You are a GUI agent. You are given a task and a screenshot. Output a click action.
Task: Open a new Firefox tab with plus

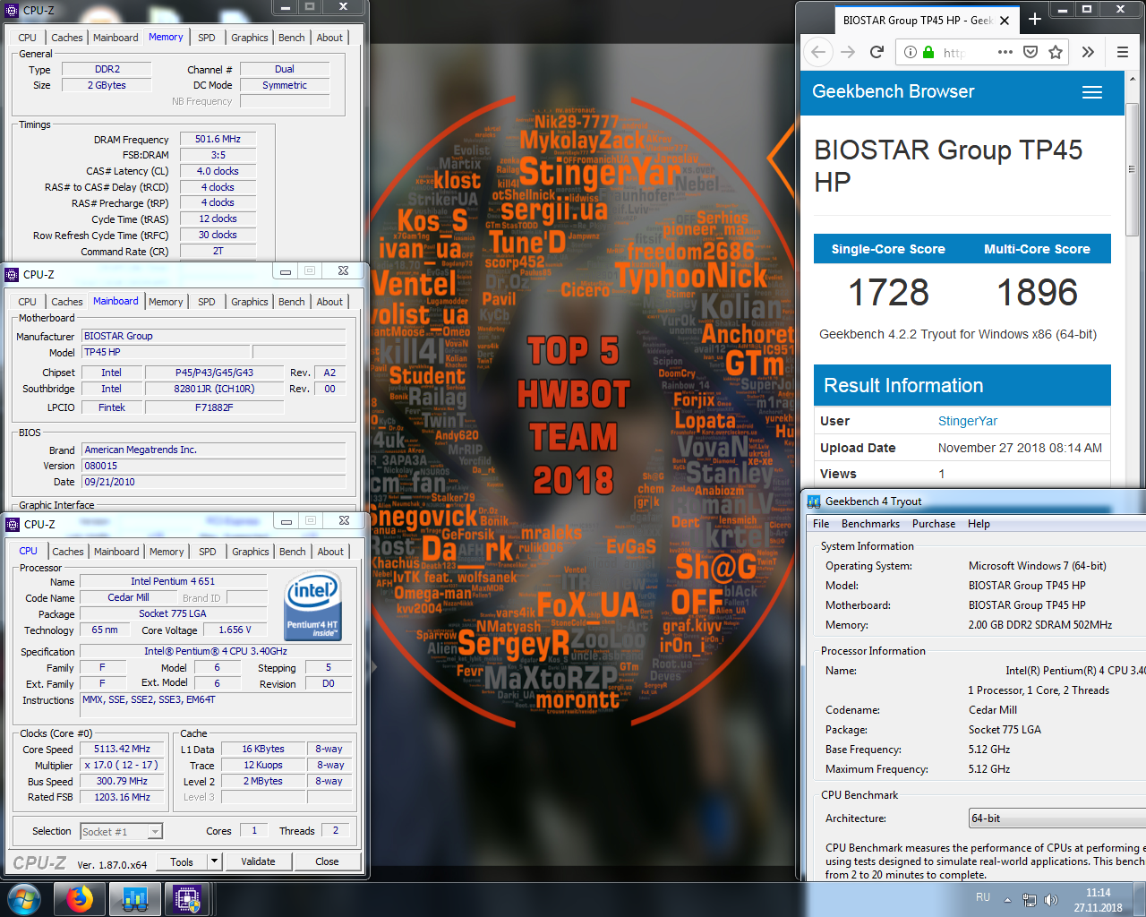pyautogui.click(x=1035, y=19)
